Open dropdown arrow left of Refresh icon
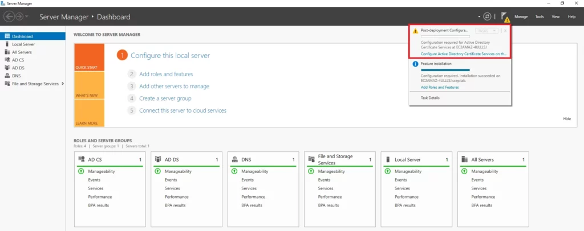 pyautogui.click(x=479, y=17)
